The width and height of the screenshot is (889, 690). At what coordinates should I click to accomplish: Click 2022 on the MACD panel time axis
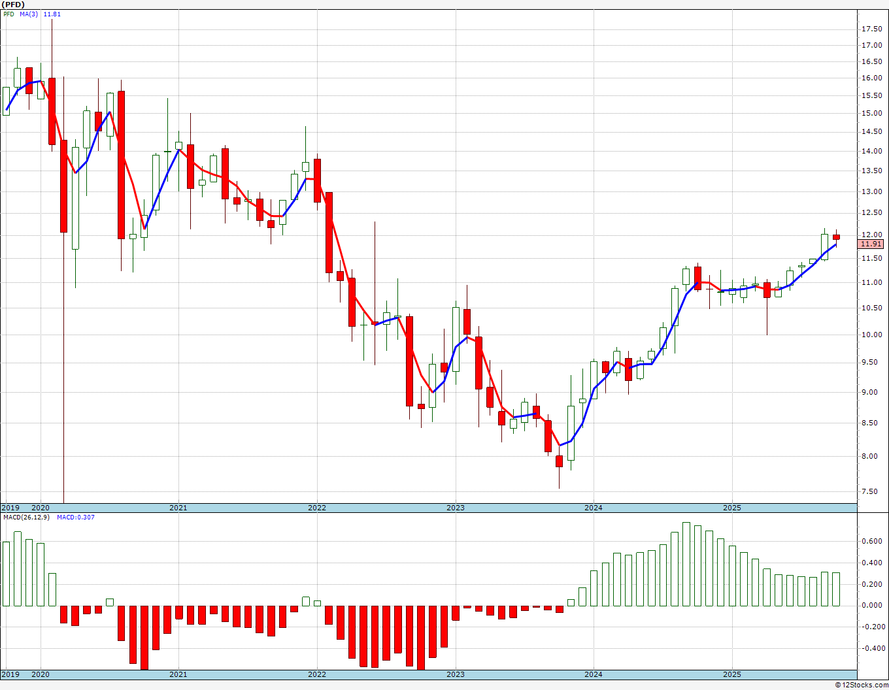(x=317, y=674)
